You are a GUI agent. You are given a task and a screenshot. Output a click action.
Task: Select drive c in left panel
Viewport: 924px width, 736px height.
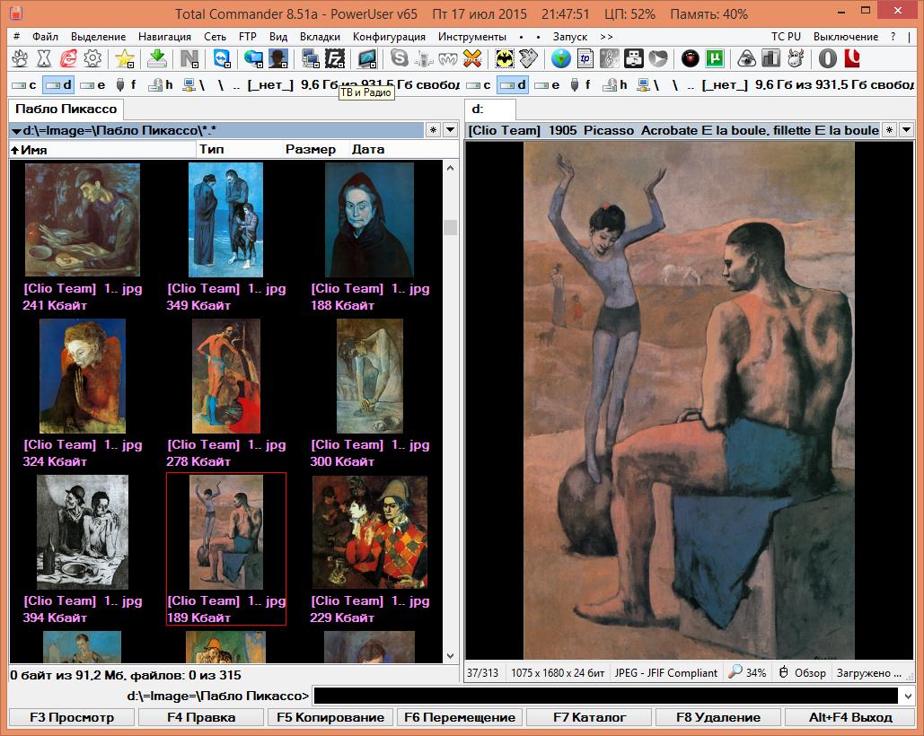(25, 84)
